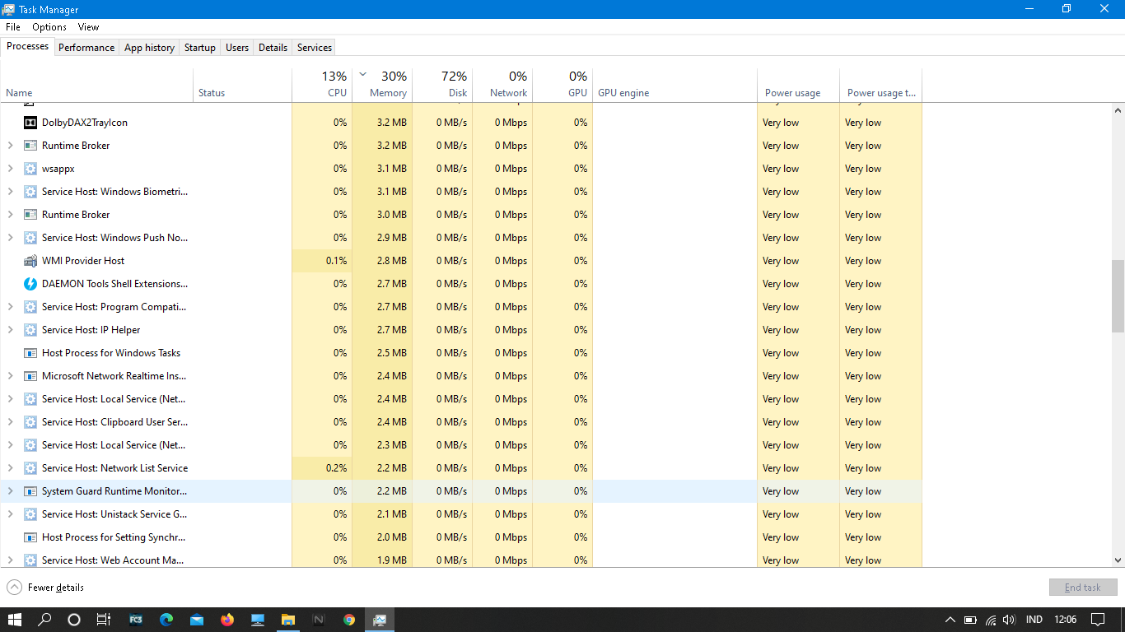
Task: Click the Task Manager taskbar icon
Action: [x=380, y=620]
